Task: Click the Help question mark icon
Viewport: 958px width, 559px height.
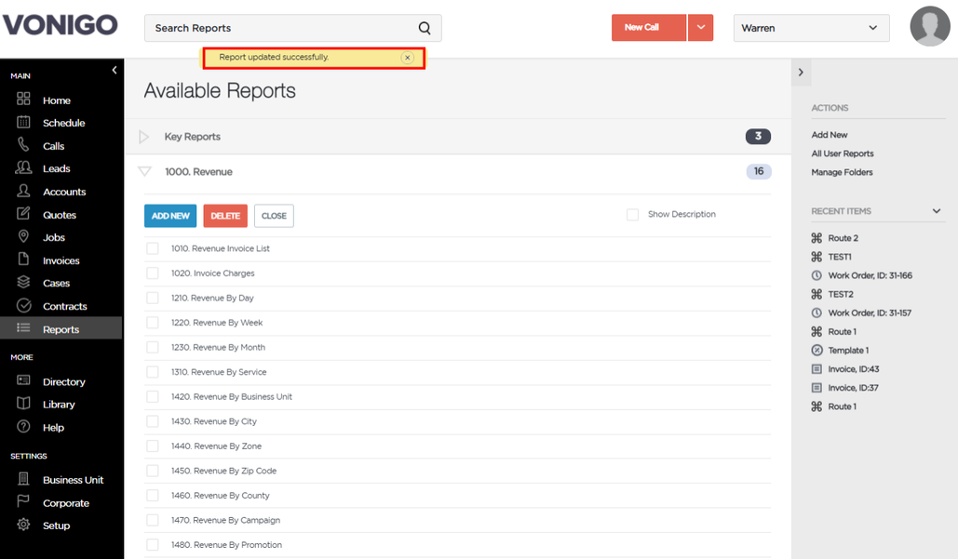Action: (x=23, y=427)
